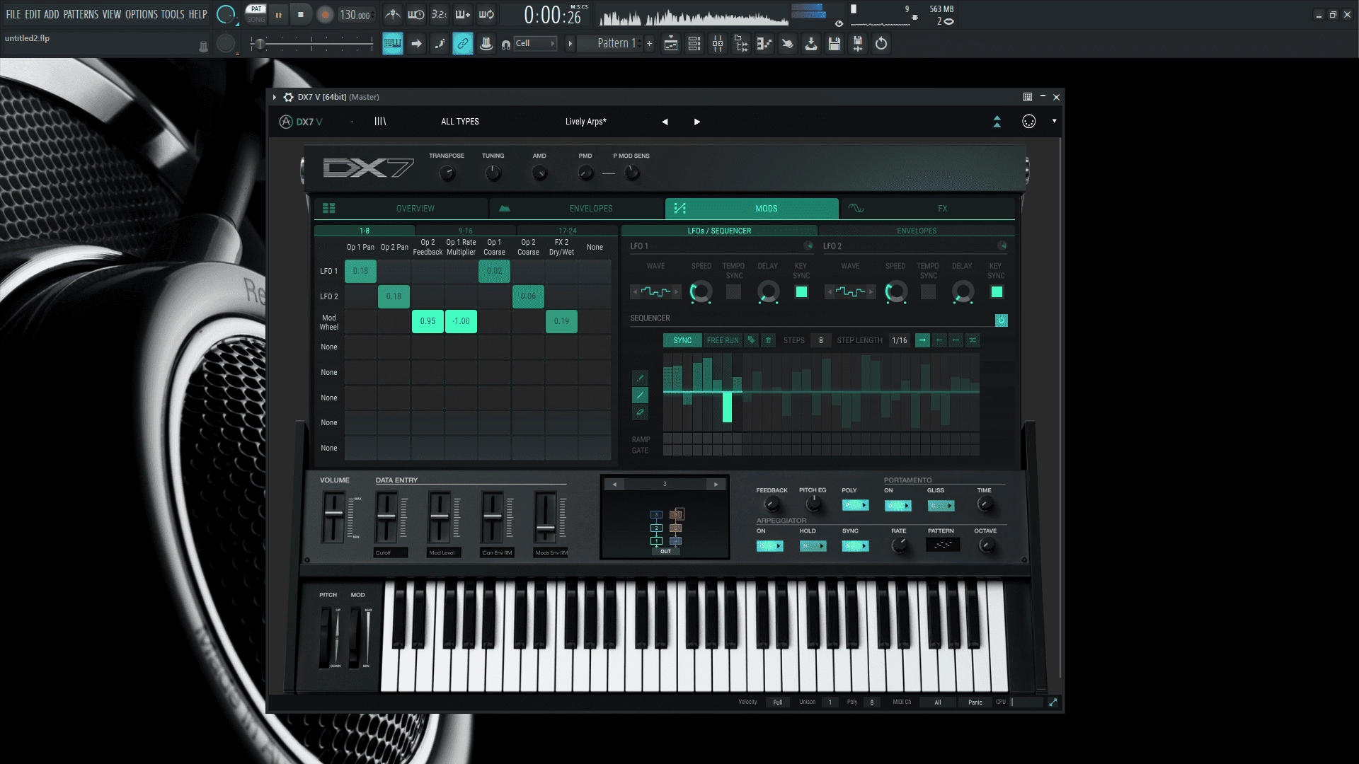
Task: Set sequencer direction to backward arrow
Action: click(939, 340)
